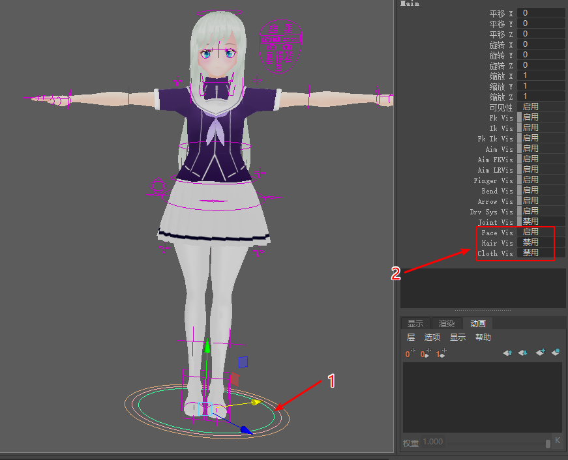Create animation layer from selected objects
Image resolution: width=568 pixels, height=460 pixels.
[x=555, y=353]
